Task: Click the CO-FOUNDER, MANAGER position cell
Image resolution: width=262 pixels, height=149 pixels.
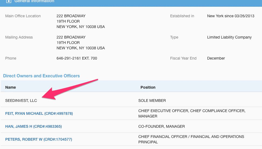Action: [162, 126]
